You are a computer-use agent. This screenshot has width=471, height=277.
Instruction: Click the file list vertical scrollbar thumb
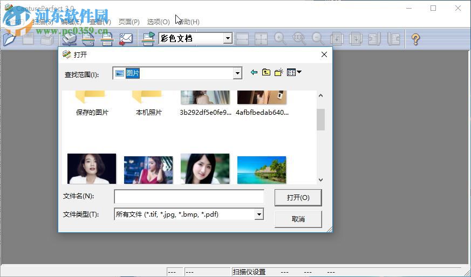pos(320,120)
